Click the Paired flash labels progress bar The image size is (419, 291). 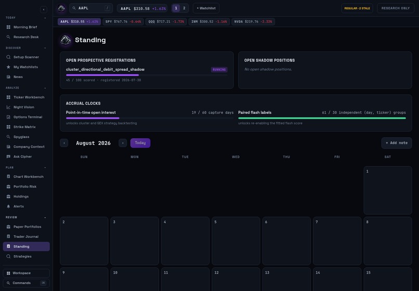[x=322, y=118]
